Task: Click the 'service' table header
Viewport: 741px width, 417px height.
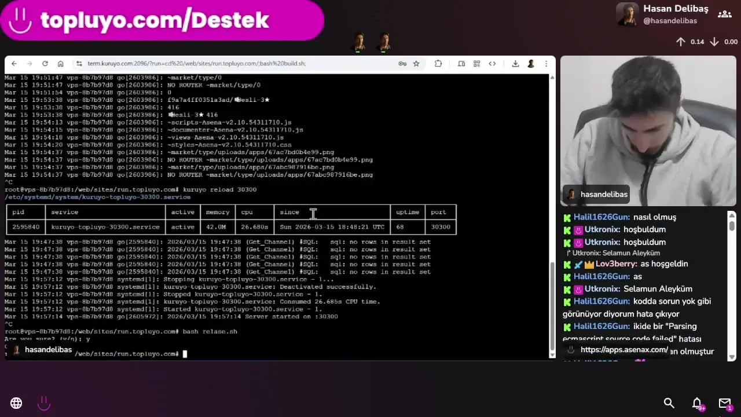Action: coord(64,212)
